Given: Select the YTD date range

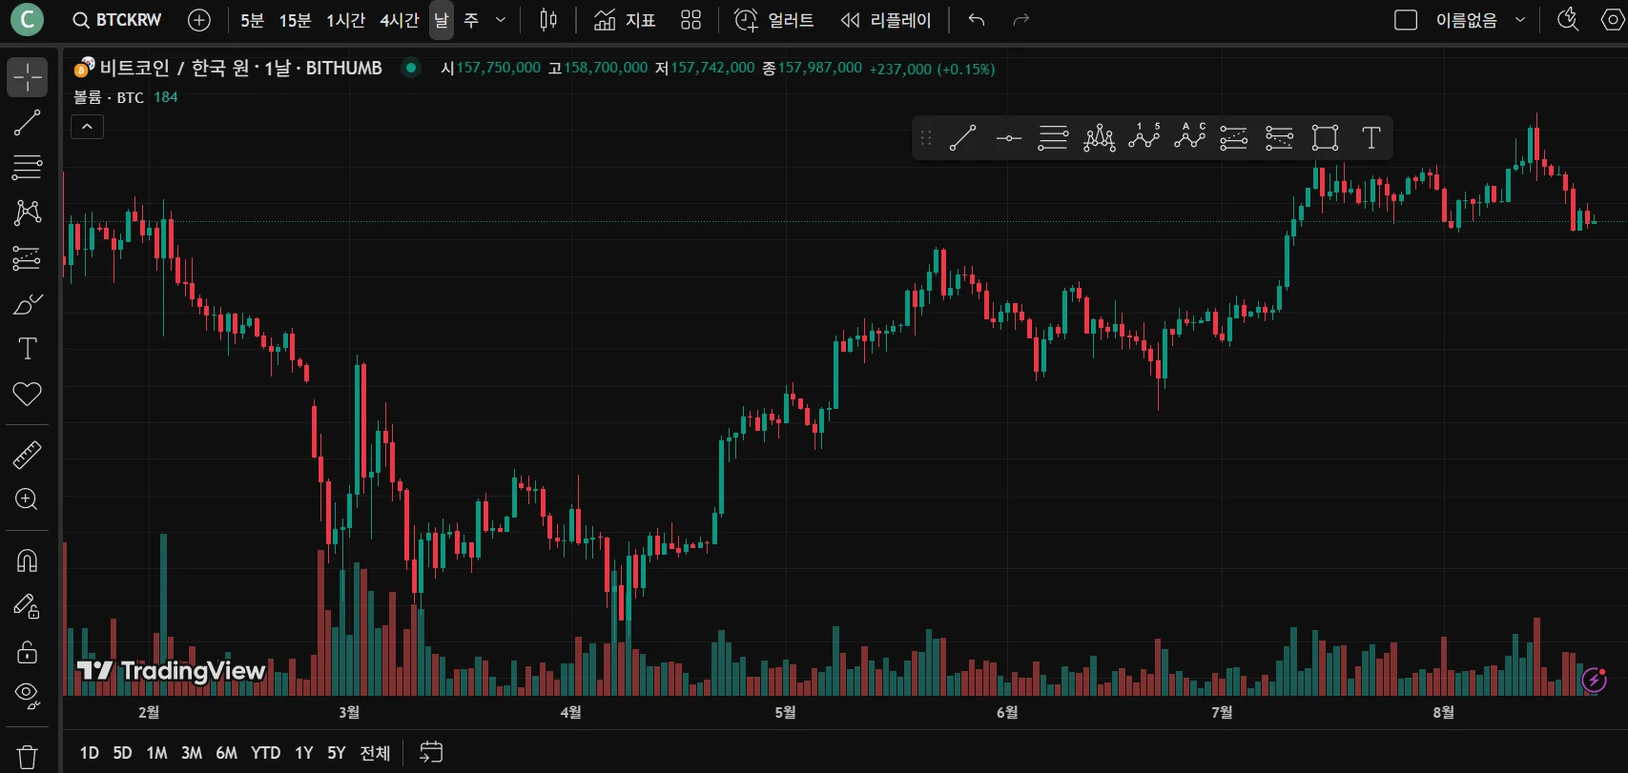Looking at the screenshot, I should 265,753.
